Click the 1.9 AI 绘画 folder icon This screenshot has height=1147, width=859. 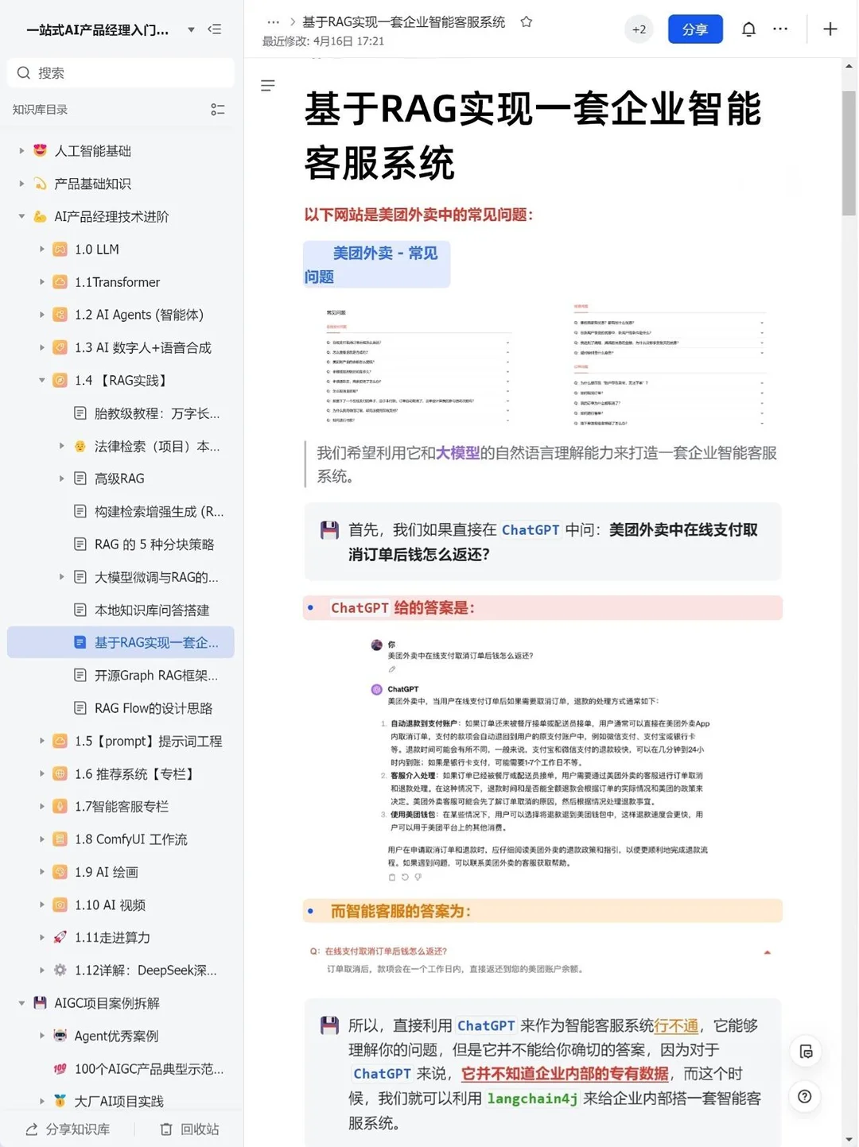(x=60, y=872)
